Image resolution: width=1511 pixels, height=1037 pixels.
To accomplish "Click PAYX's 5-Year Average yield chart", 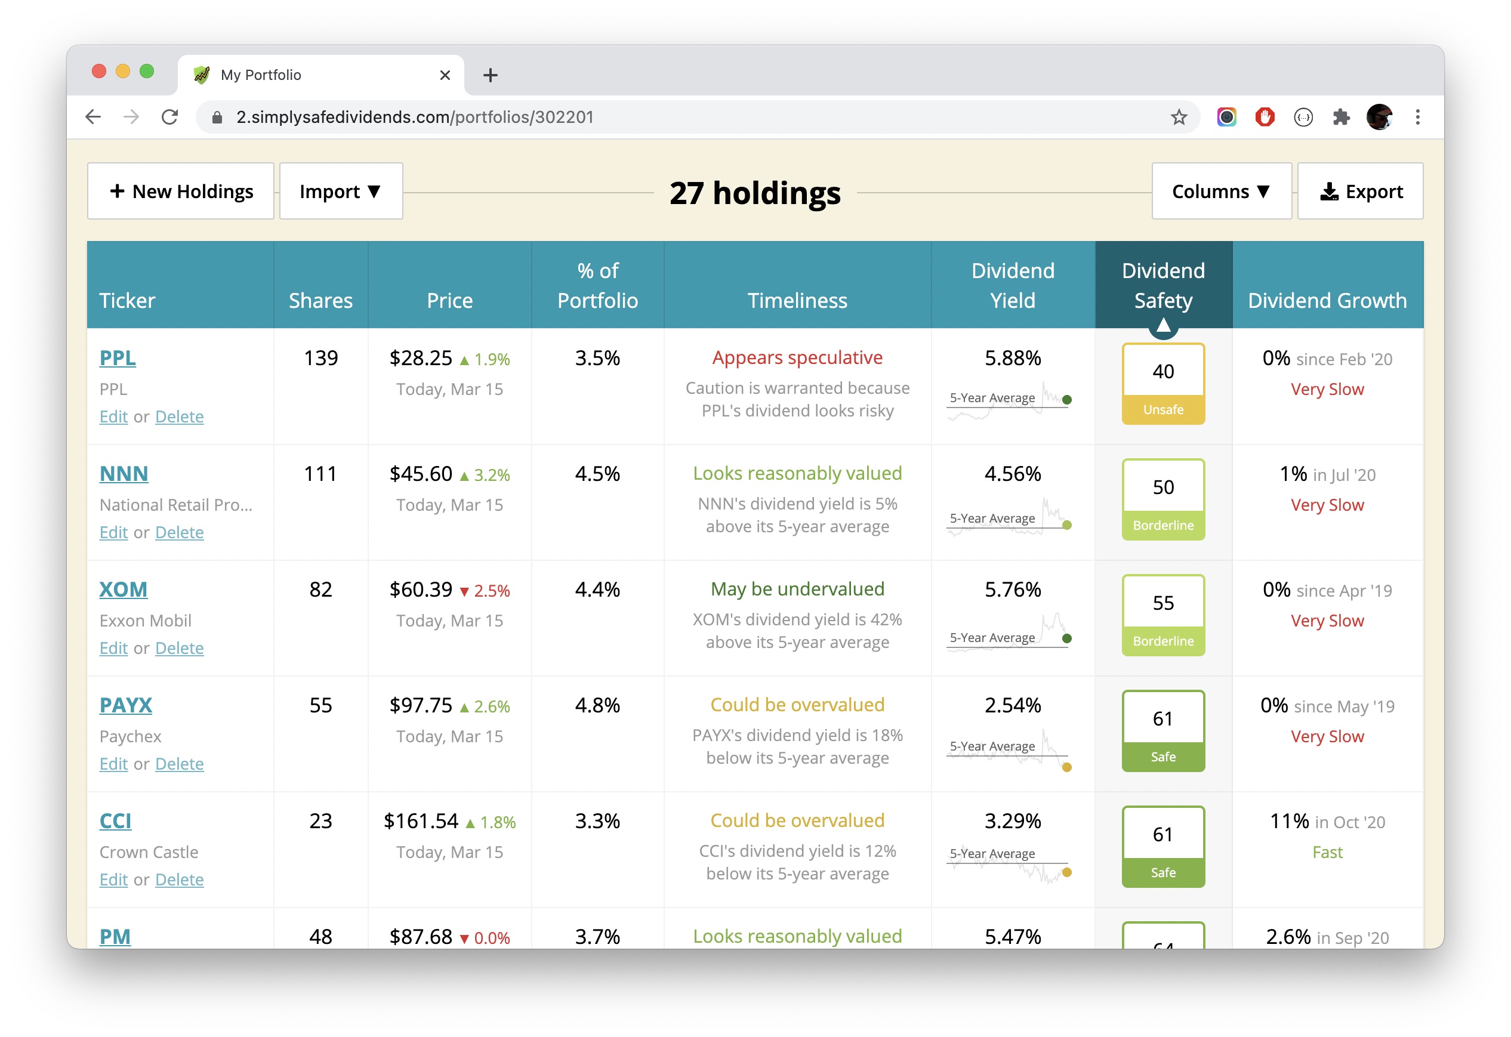I will click(x=1009, y=749).
